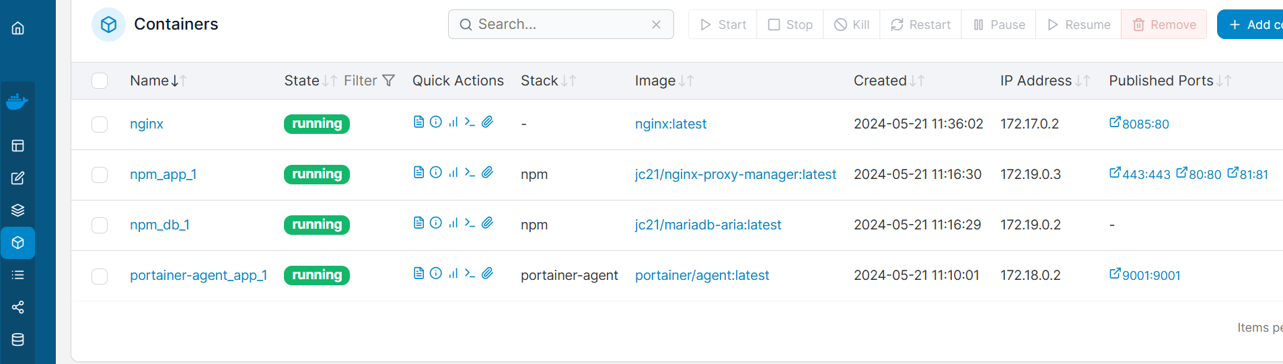Open Dashboard icon in the sidebar
The image size is (1283, 364).
(x=18, y=145)
